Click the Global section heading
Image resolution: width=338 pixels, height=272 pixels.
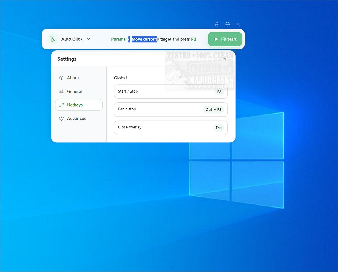tap(120, 78)
